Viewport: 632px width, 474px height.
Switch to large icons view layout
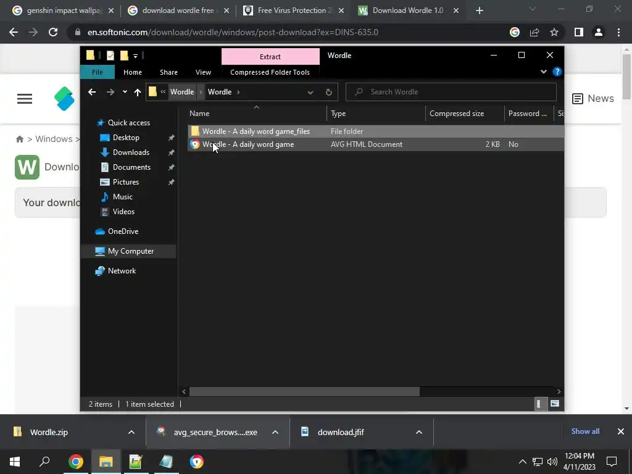point(555,404)
